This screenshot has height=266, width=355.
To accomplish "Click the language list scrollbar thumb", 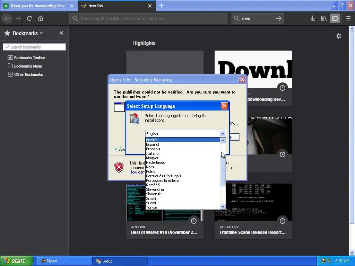I will (x=223, y=165).
